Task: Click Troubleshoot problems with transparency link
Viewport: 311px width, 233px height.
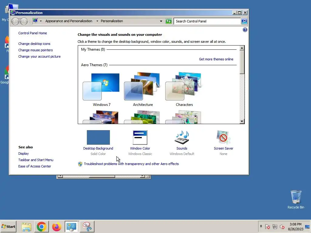Action: (131, 164)
